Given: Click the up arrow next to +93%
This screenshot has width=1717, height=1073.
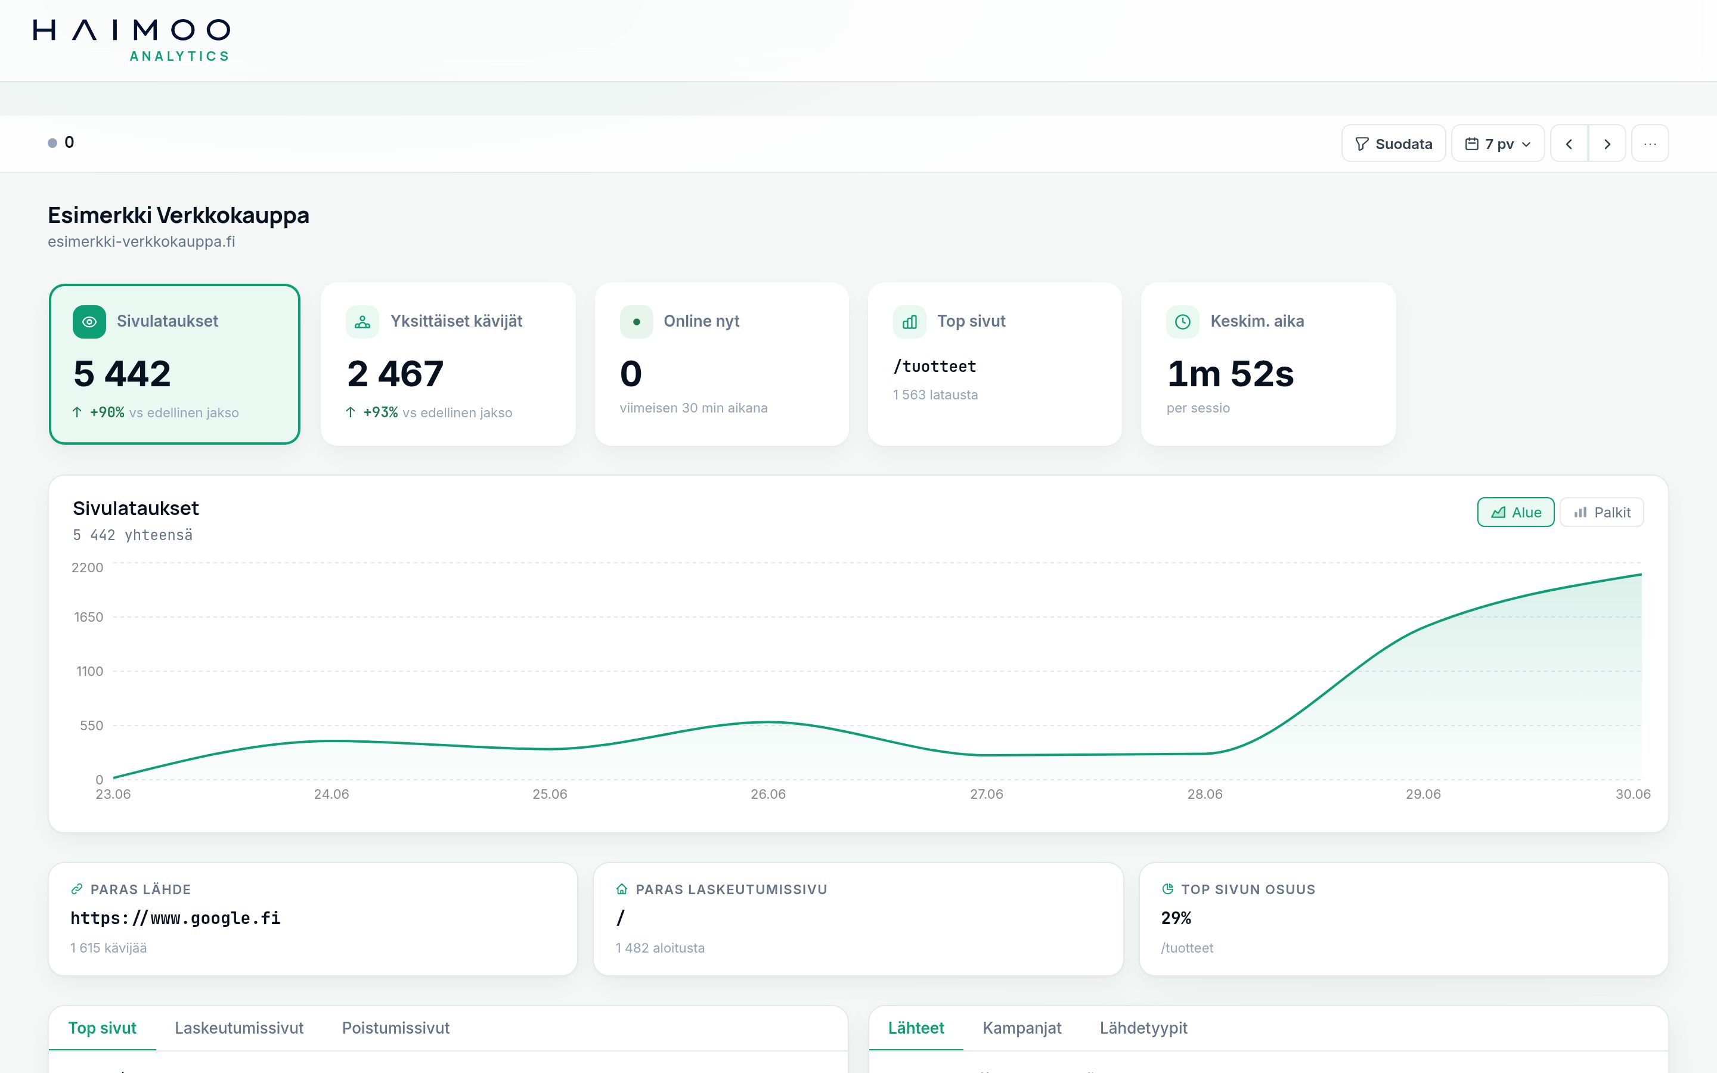Looking at the screenshot, I should click(351, 413).
